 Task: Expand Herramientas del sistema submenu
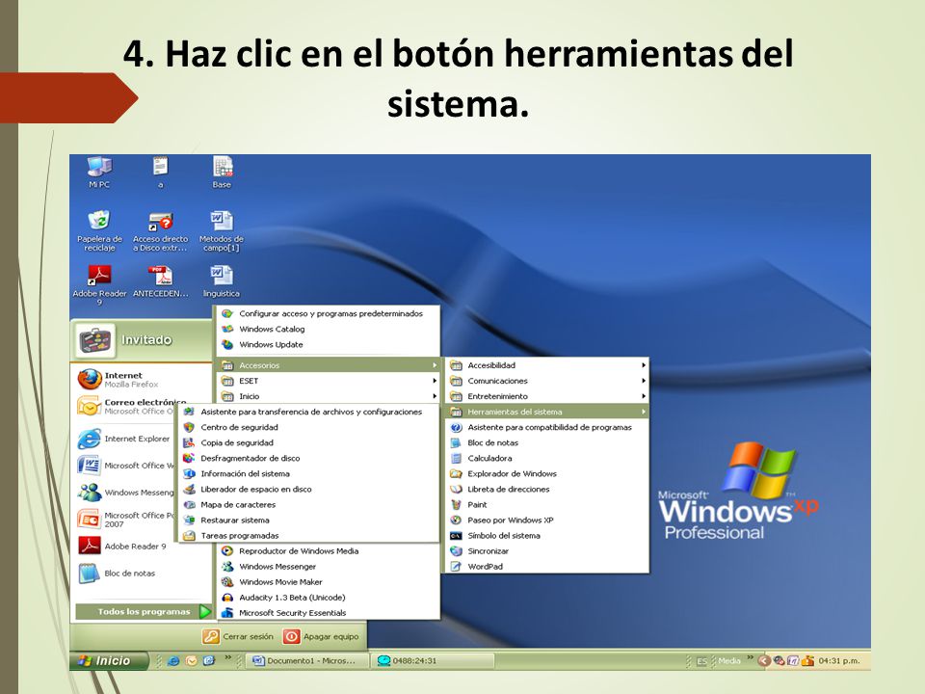tap(545, 412)
